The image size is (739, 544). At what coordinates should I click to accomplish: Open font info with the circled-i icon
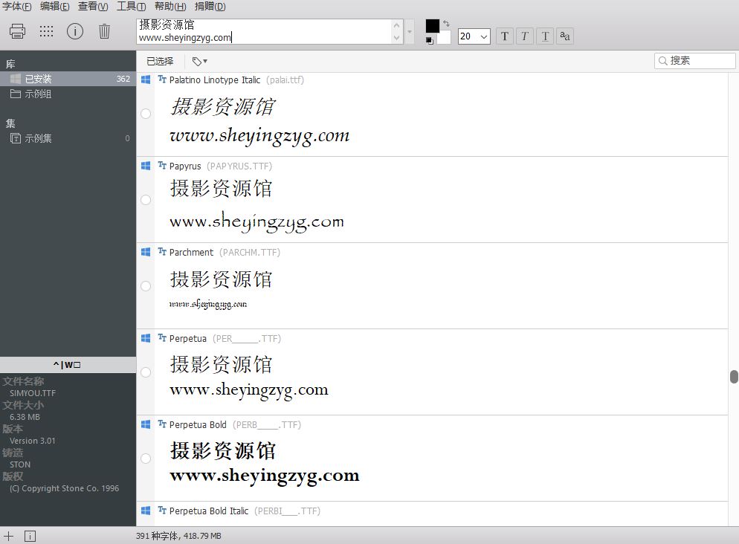coord(75,31)
